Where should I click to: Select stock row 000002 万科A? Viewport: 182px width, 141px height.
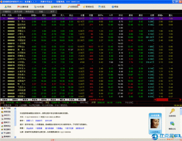click(x=91, y=22)
